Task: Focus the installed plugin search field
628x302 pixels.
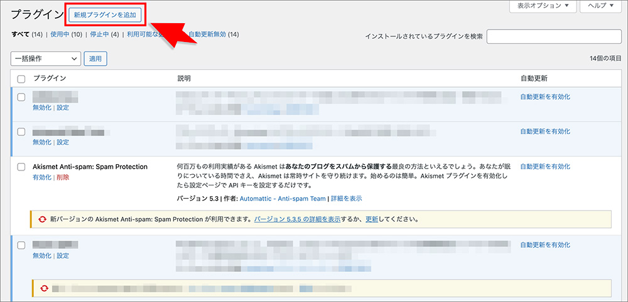Action: click(554, 36)
